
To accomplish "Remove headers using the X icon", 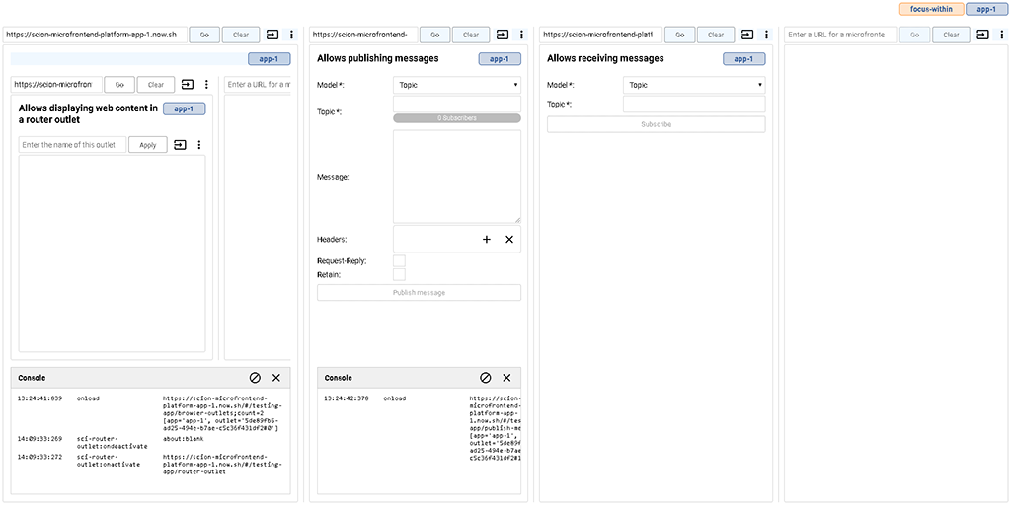I will (509, 239).
